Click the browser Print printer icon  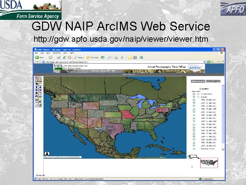tap(116, 58)
